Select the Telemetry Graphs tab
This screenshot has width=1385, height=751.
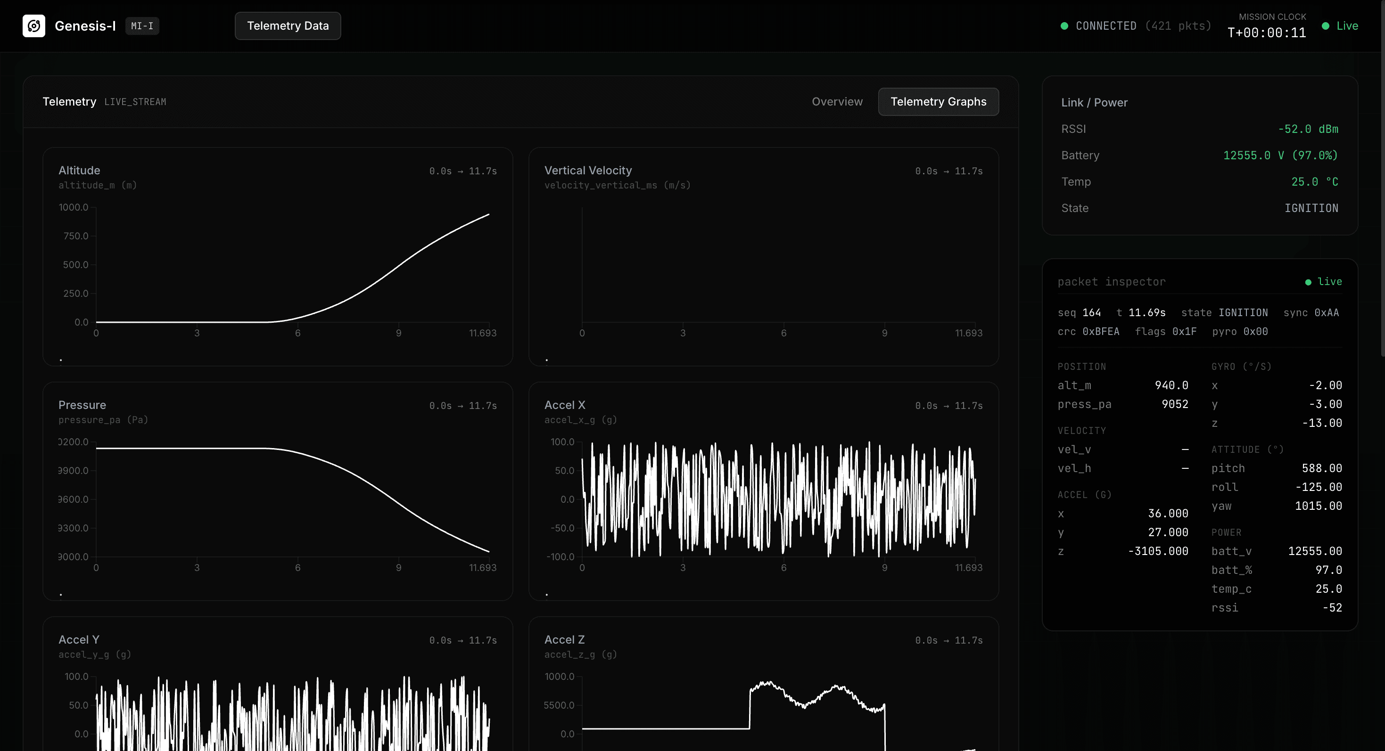point(938,101)
